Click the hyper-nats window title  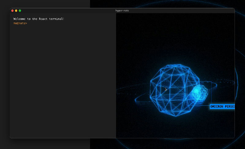(122, 11)
